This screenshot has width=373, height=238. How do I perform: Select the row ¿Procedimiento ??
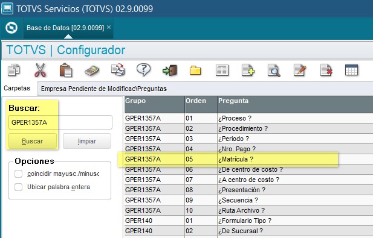[x=248, y=128]
